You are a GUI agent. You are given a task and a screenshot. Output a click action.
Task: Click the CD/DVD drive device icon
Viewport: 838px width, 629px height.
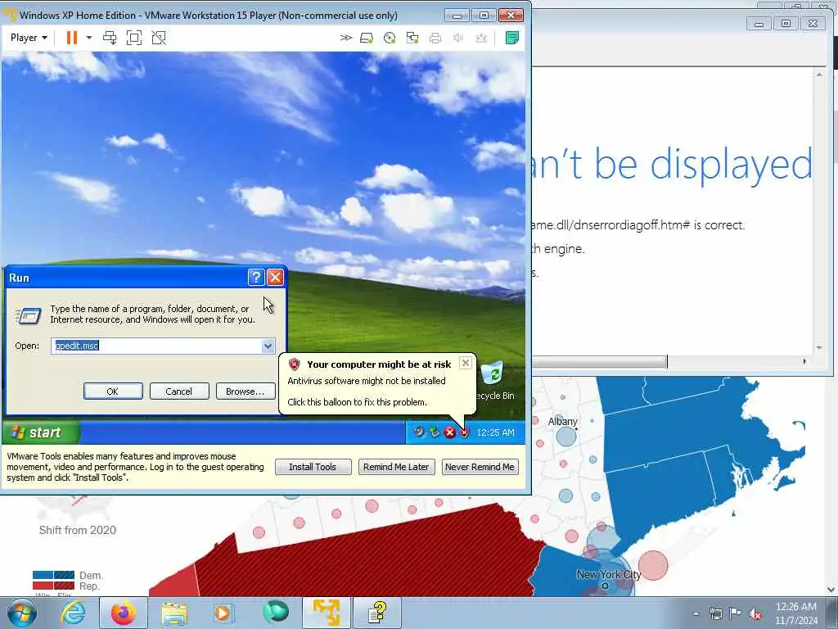tap(390, 38)
